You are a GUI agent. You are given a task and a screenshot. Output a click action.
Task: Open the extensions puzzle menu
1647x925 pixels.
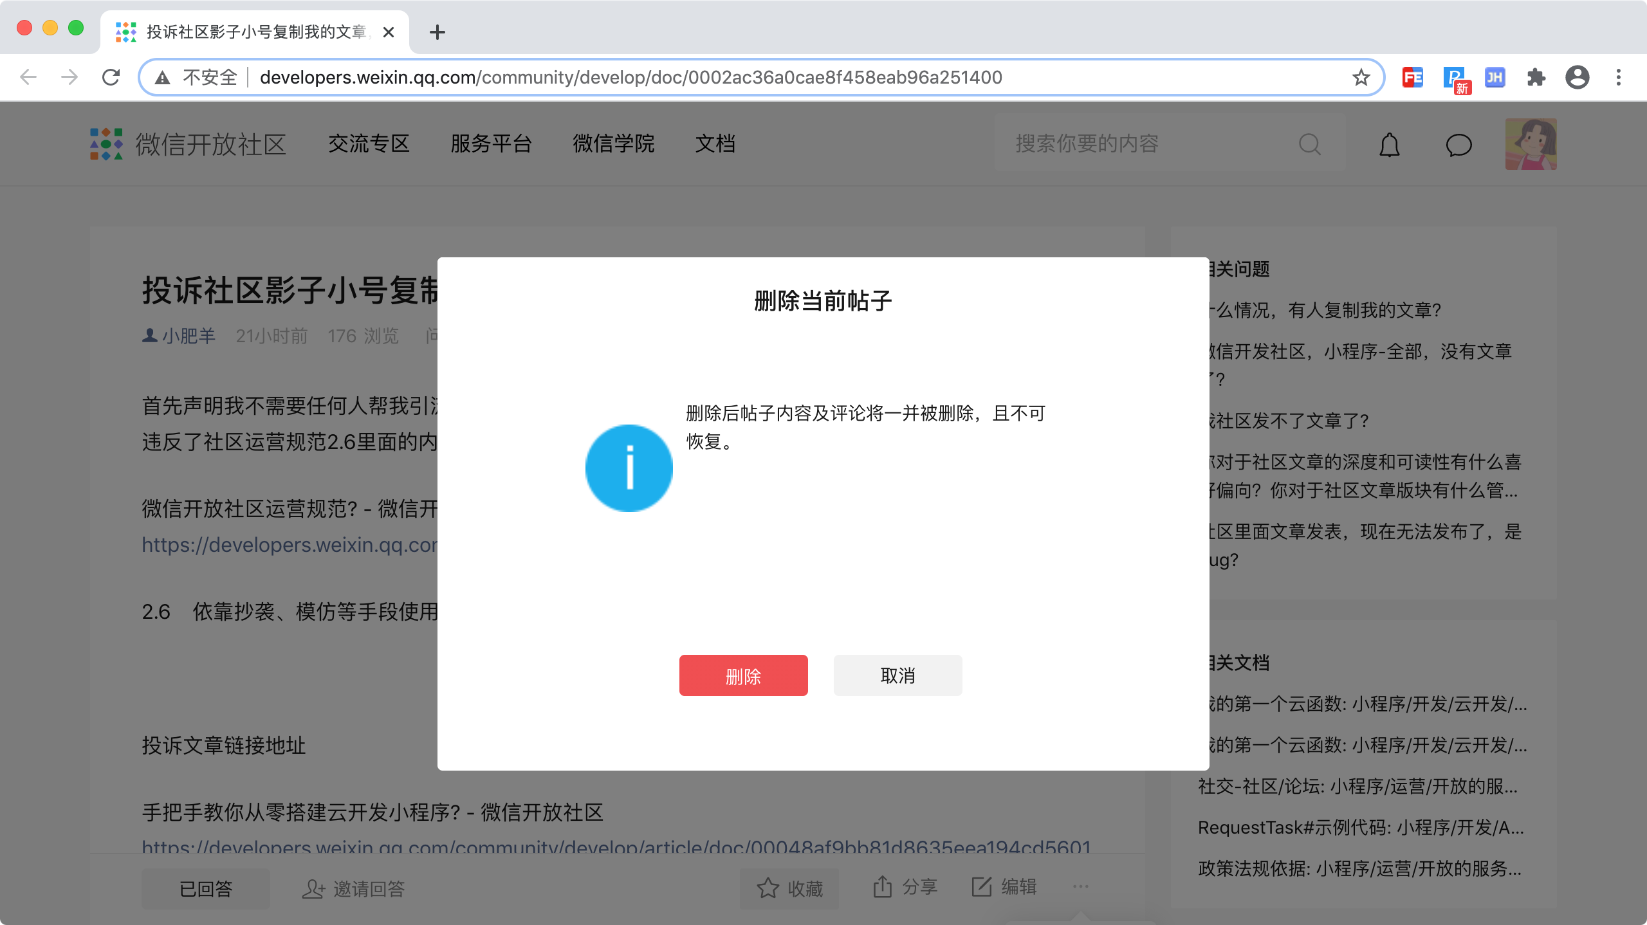pos(1536,78)
